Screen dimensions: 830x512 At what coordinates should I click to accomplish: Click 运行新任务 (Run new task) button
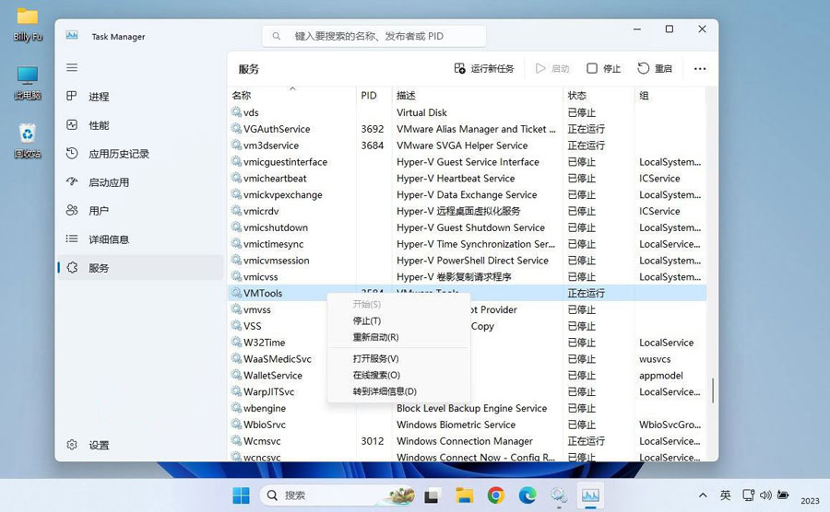pos(484,69)
